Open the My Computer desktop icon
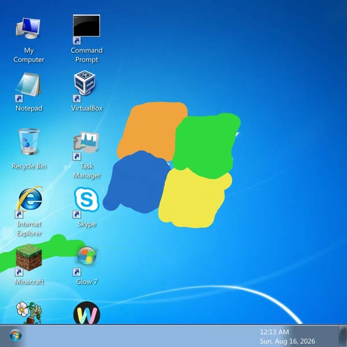Image resolution: width=347 pixels, height=347 pixels. click(x=28, y=28)
